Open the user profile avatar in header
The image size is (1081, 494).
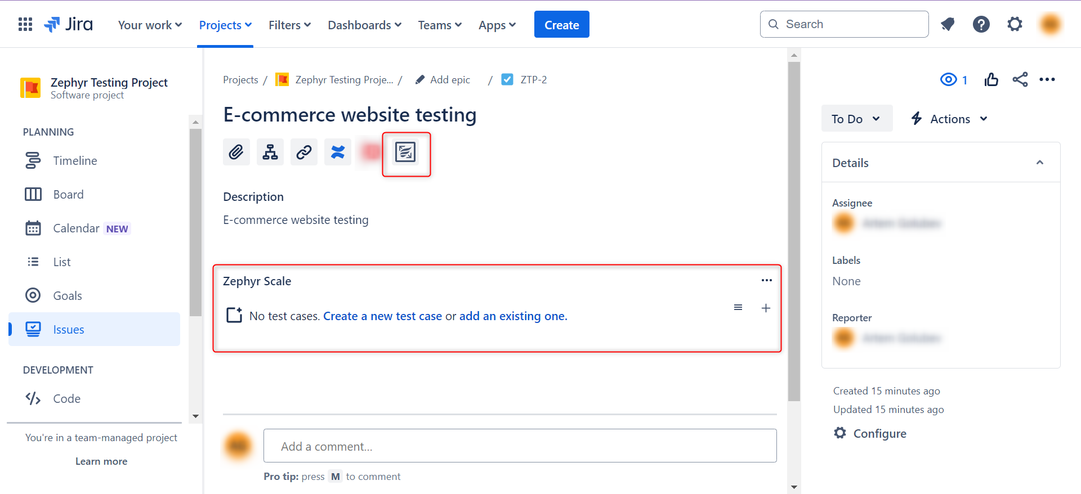click(x=1051, y=24)
